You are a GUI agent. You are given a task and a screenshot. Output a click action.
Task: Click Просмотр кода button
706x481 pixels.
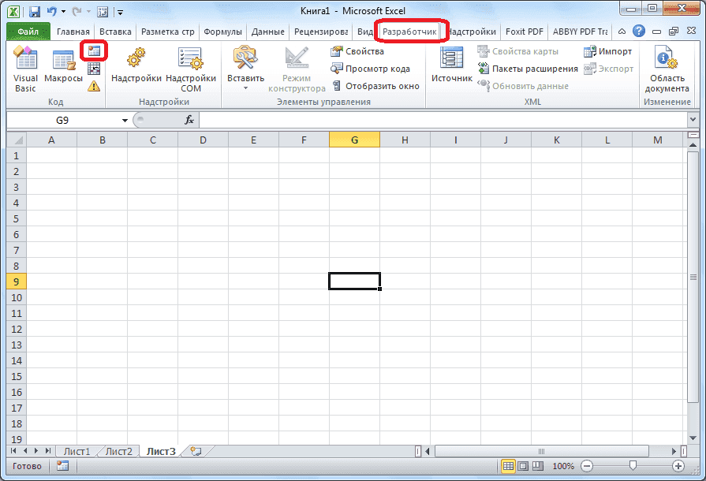(370, 69)
